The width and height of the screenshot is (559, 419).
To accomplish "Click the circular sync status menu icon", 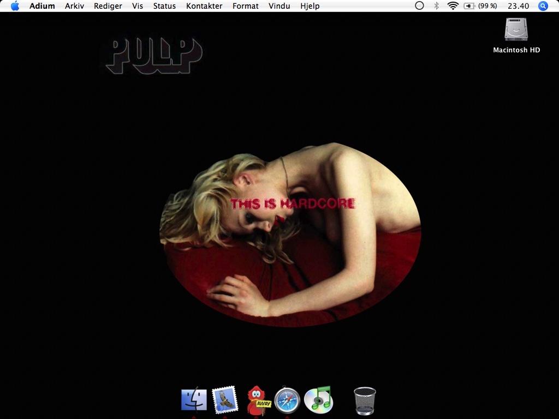I will pos(420,5).
